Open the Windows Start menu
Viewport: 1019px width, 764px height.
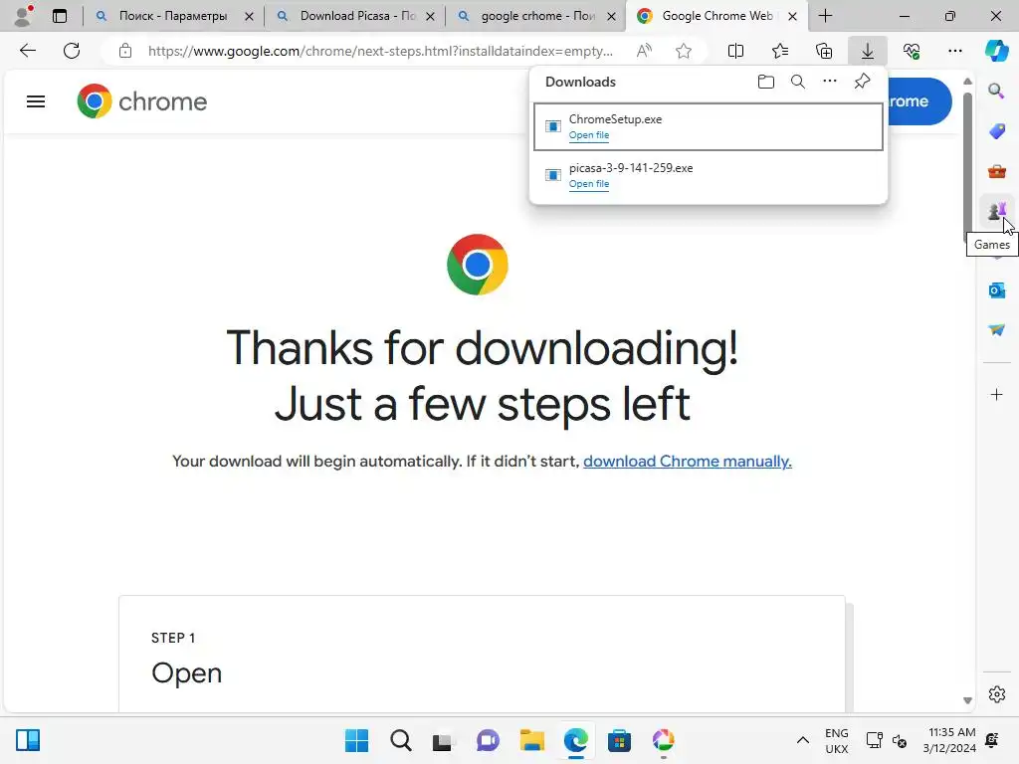pos(357,740)
